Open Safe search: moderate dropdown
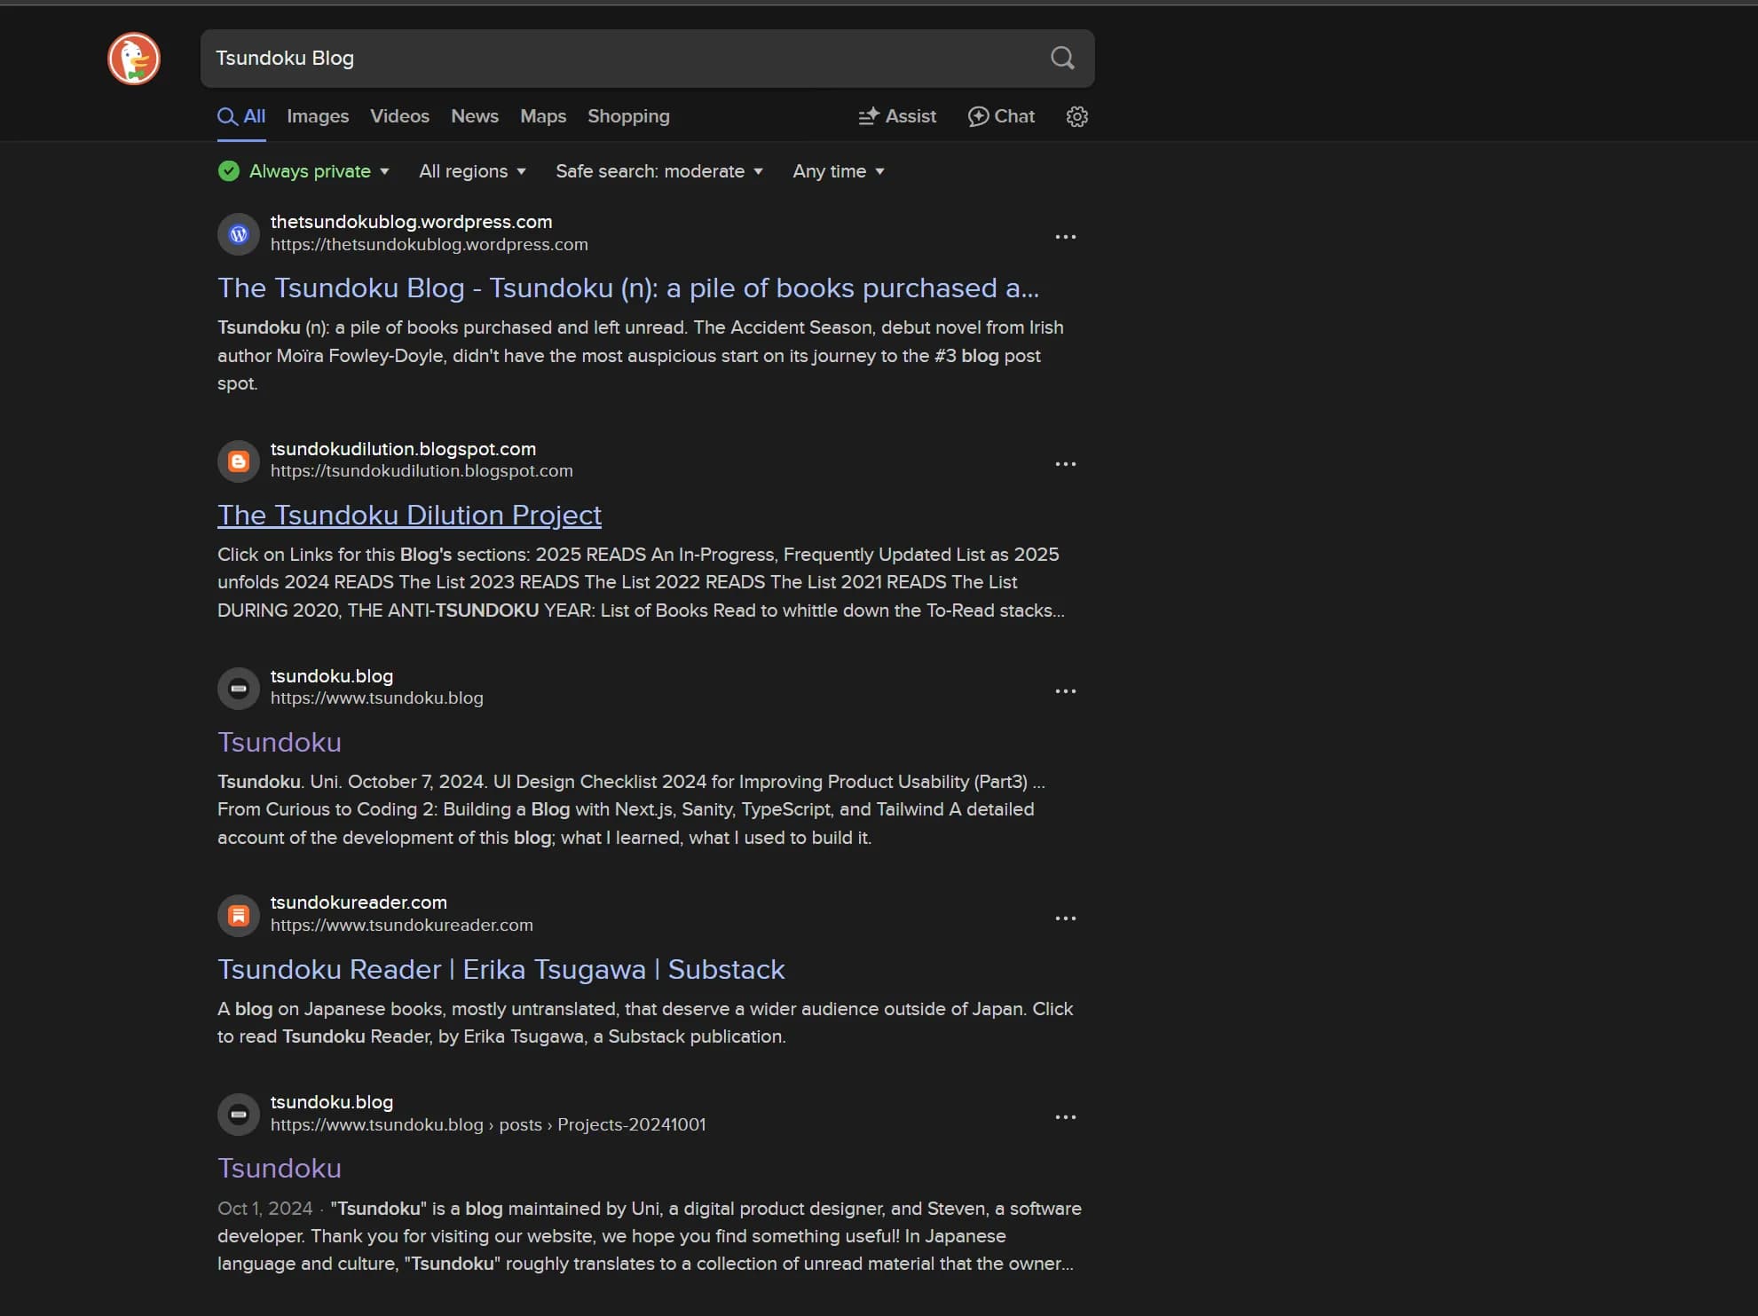Image resolution: width=1758 pixels, height=1316 pixels. 659,171
